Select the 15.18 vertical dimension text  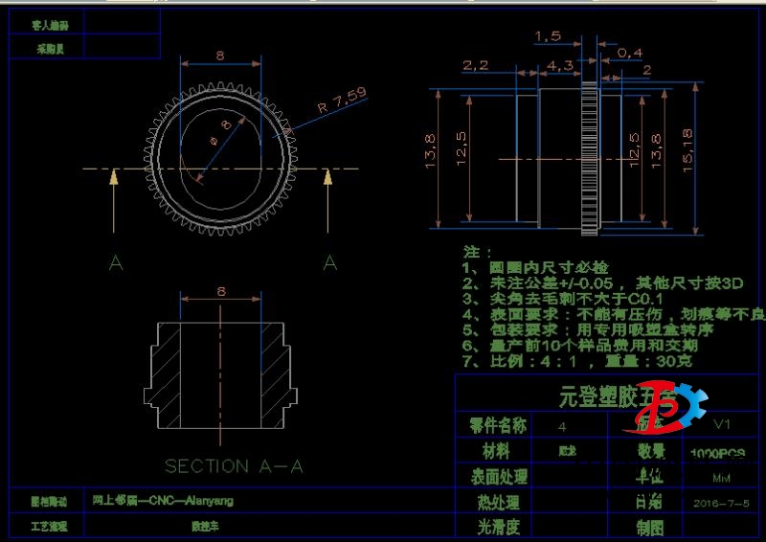click(687, 151)
